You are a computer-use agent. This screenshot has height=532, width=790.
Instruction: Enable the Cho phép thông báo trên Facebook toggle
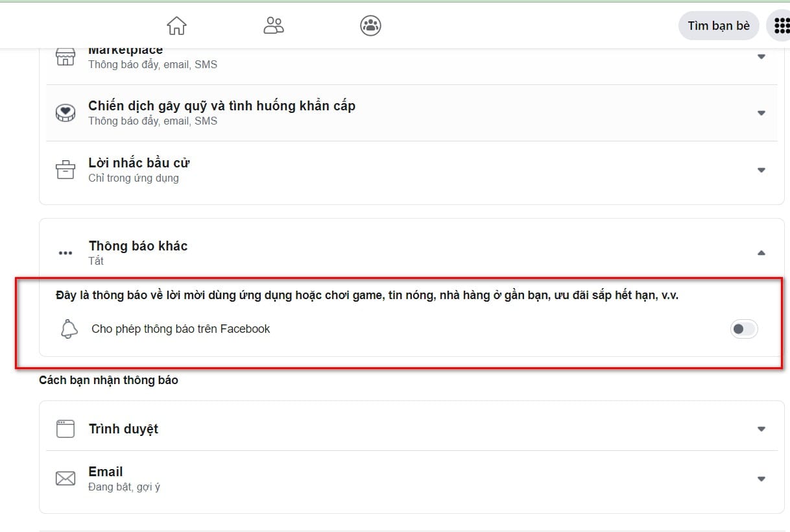[x=744, y=329]
